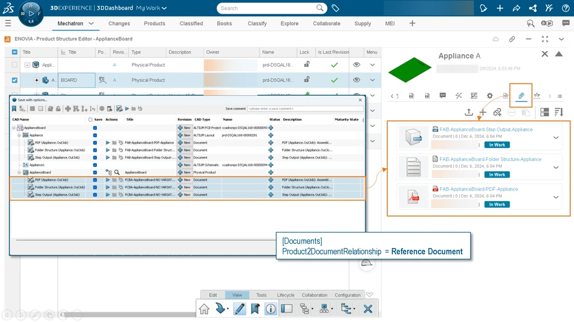Click the add tab plus button
574x322 pixels.
(x=412, y=23)
